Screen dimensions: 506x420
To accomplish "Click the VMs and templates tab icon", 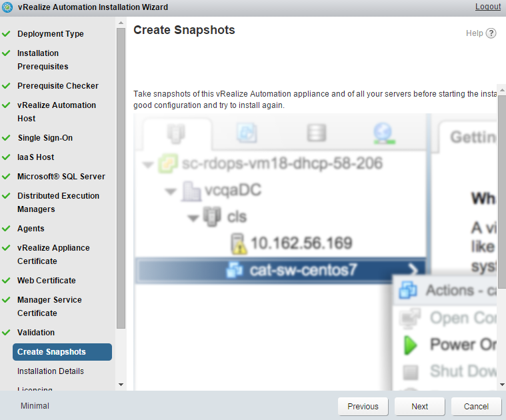I will 247,133.
